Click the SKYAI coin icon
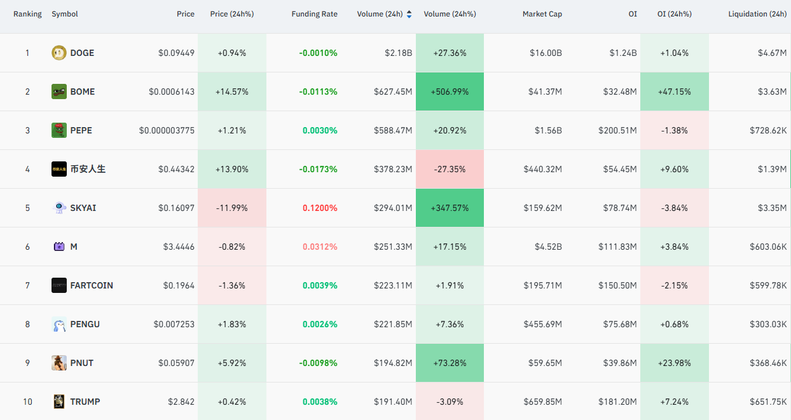791x420 pixels. (x=59, y=208)
